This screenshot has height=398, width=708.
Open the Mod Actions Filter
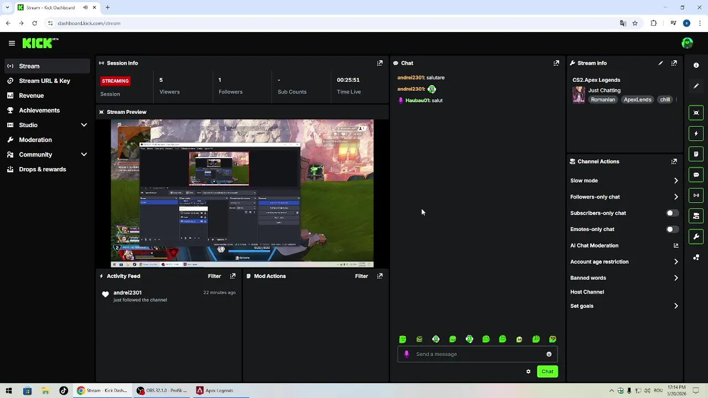[361, 276]
